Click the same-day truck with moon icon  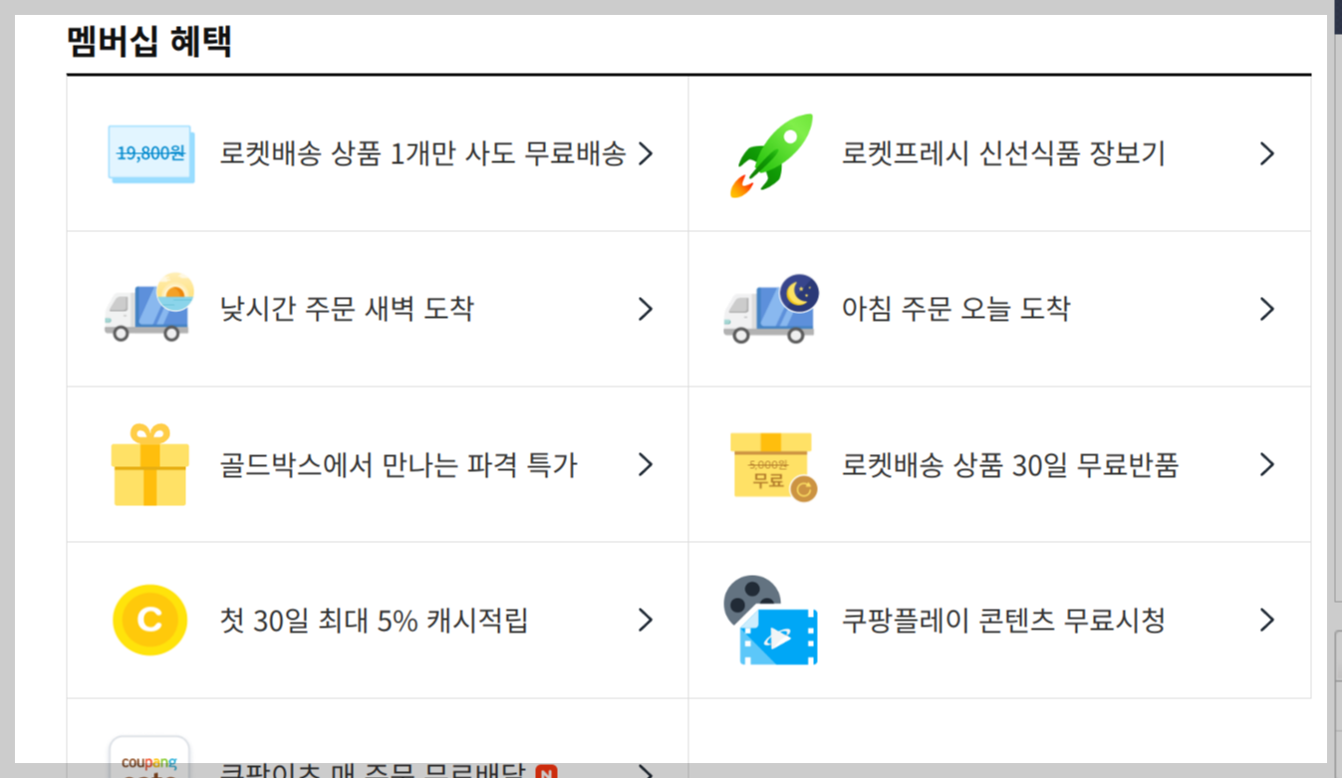pos(771,309)
